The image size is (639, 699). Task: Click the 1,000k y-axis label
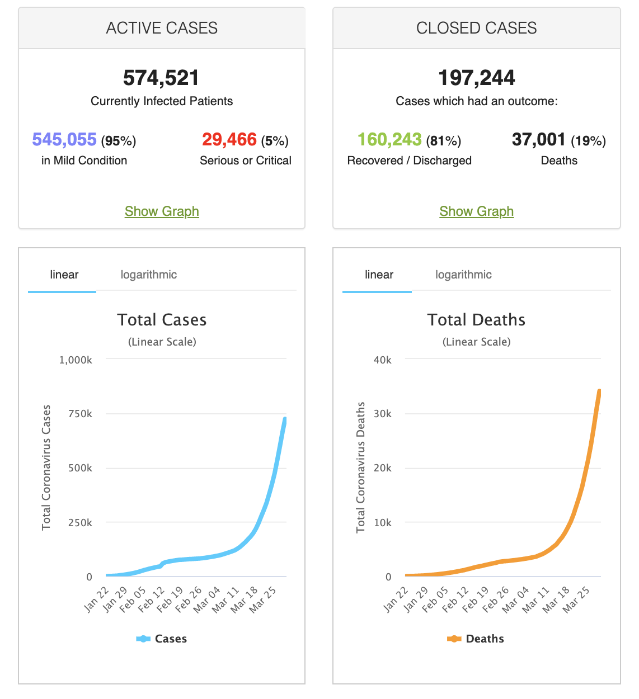76,360
